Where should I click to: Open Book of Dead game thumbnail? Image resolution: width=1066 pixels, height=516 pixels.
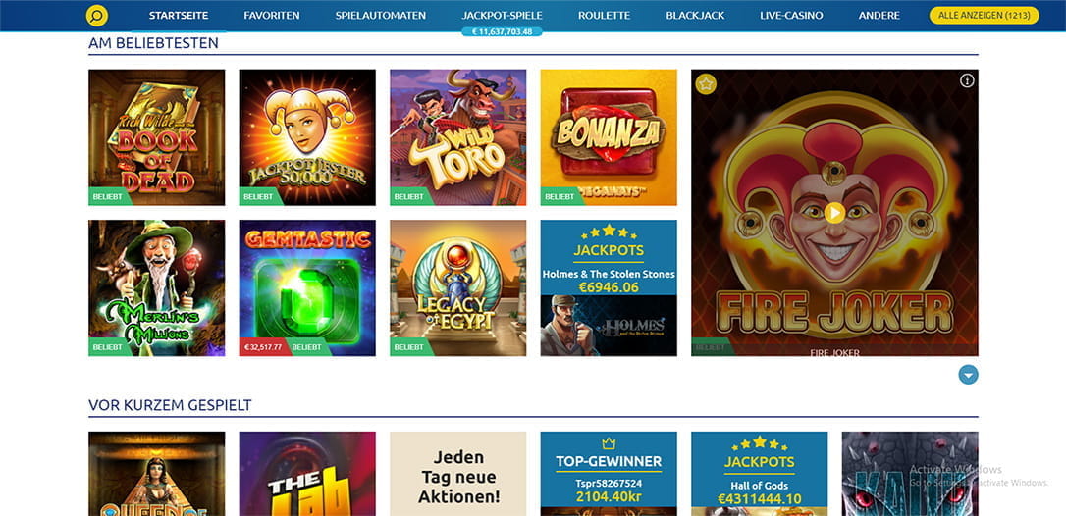pyautogui.click(x=156, y=137)
